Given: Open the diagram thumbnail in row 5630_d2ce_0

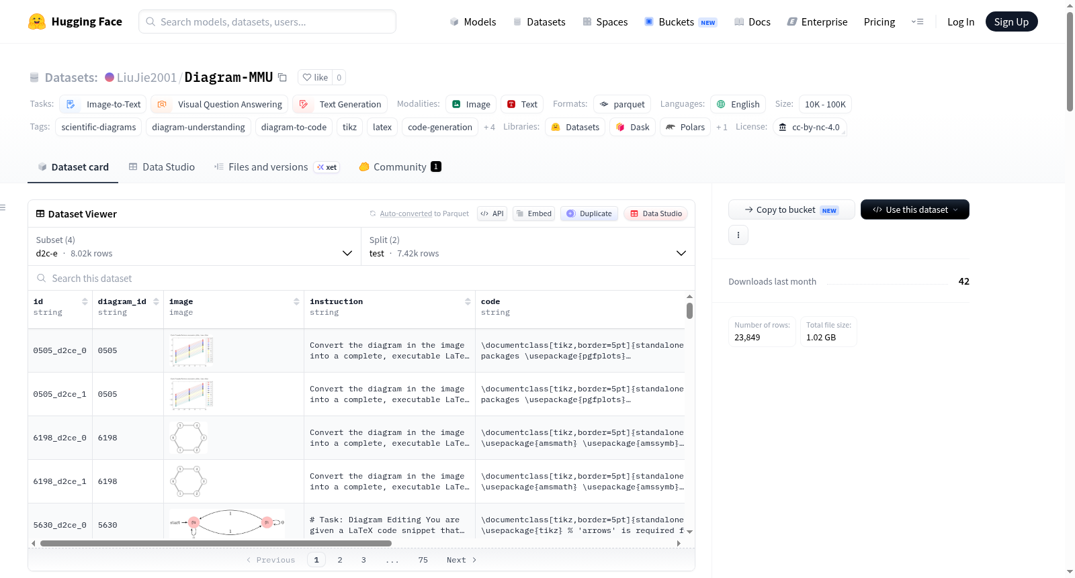Looking at the screenshot, I should pos(227,524).
